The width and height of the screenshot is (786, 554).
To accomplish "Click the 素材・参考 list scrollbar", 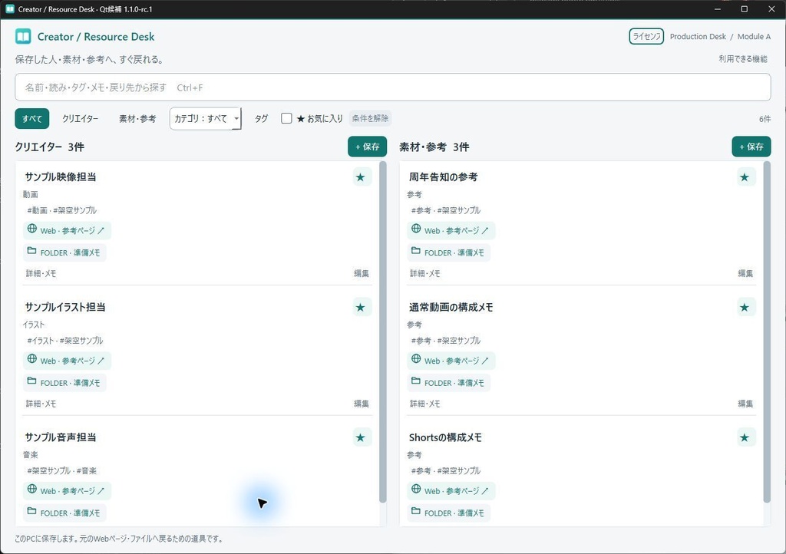I will coord(767,331).
